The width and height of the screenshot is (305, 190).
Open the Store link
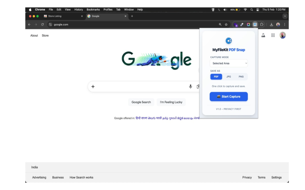45,36
